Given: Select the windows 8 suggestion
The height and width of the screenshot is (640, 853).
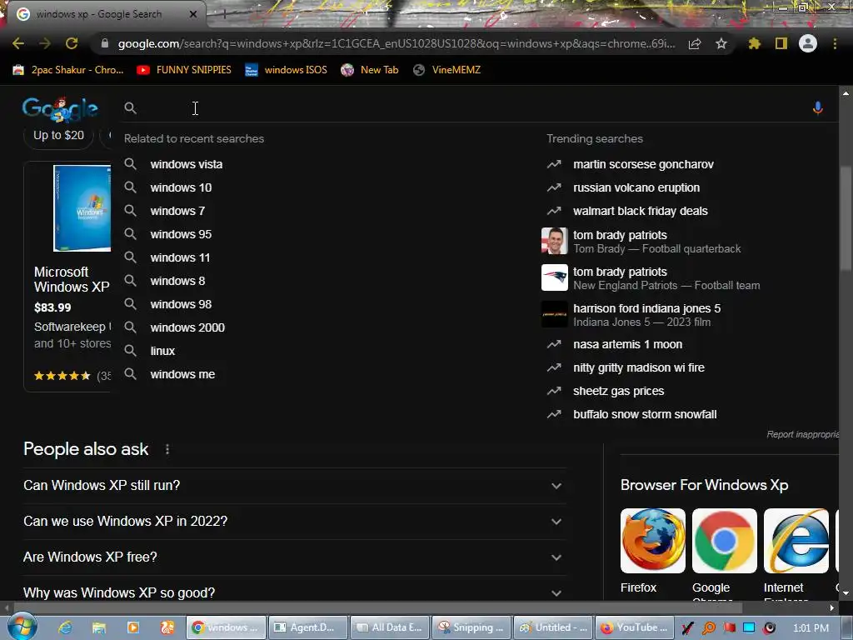Looking at the screenshot, I should point(177,282).
